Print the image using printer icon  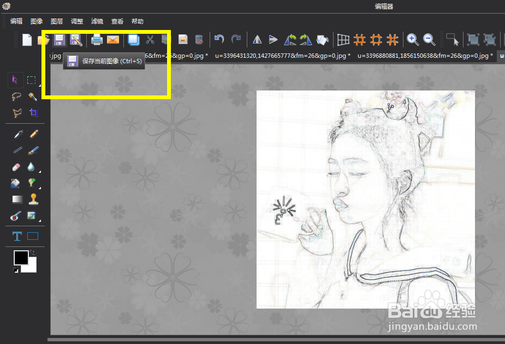(x=97, y=40)
